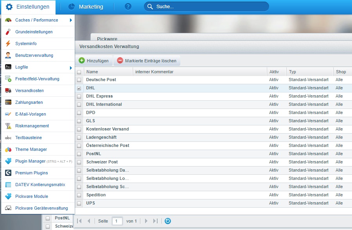Click the Premium Plugins icon
The width and height of the screenshot is (352, 230).
coord(8,173)
